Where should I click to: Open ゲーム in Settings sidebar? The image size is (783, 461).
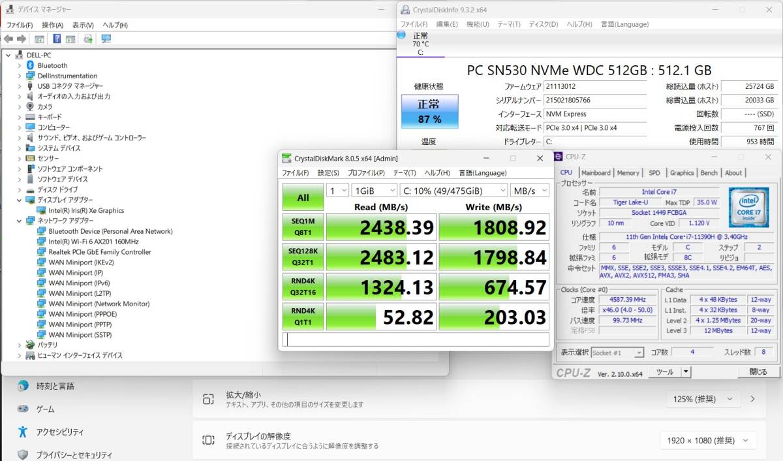[x=45, y=409]
